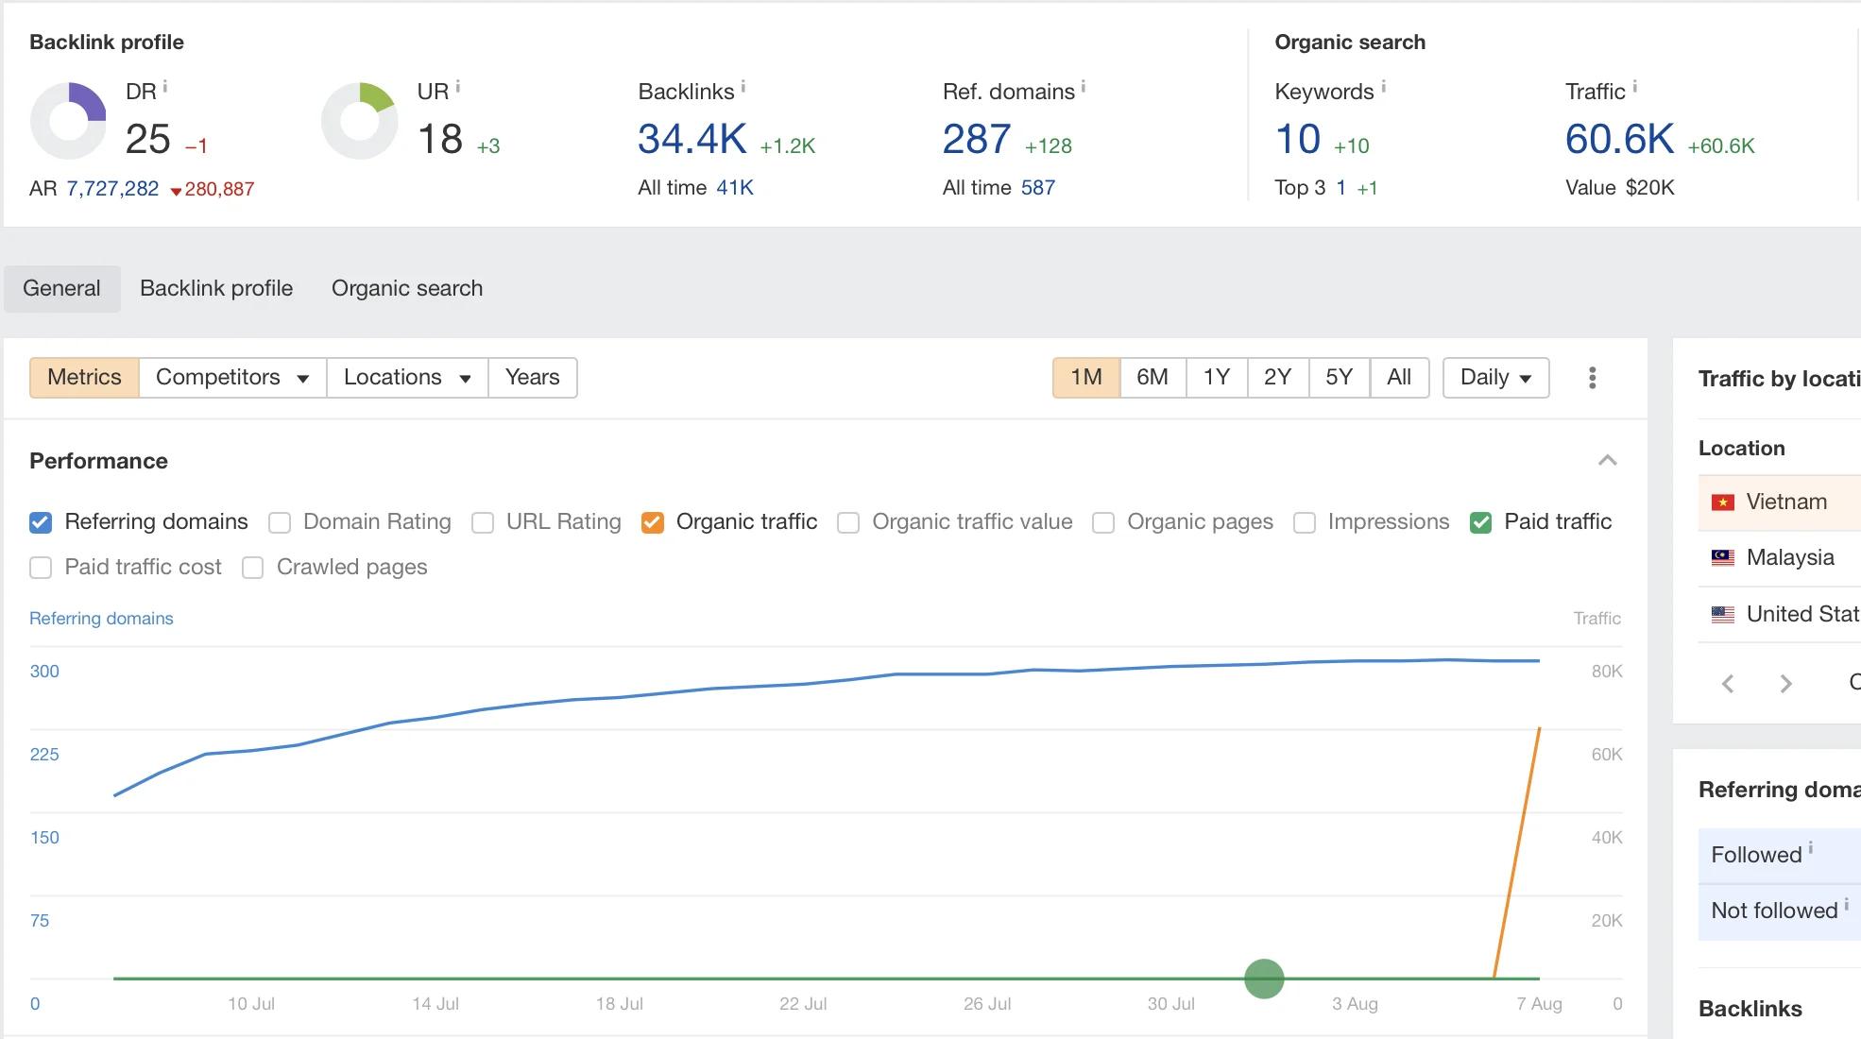Screen dimensions: 1861x1039
Task: Select the 1Y time range
Action: click(1217, 378)
